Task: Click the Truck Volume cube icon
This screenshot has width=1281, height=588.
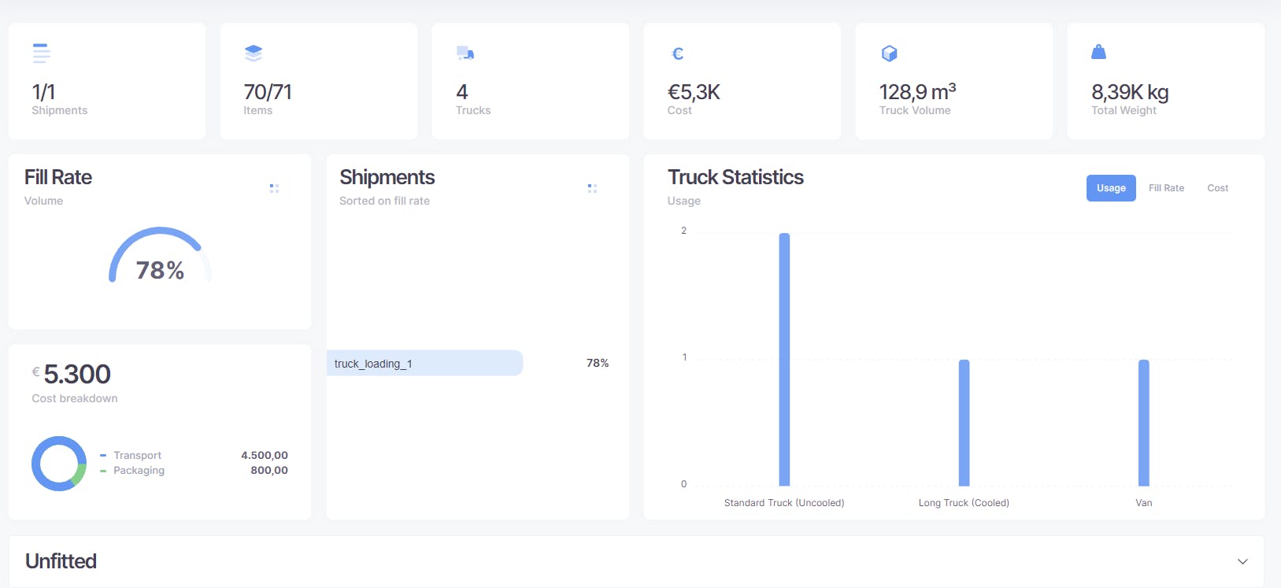Action: 890,54
